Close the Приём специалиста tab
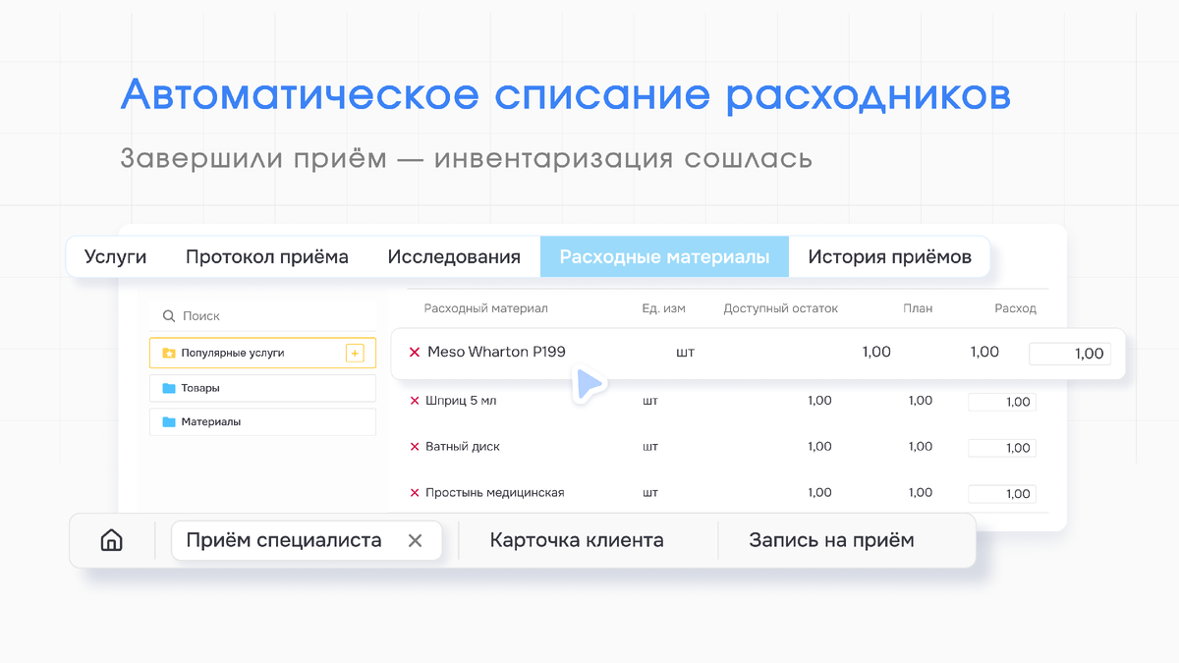The width and height of the screenshot is (1179, 663). (x=415, y=540)
